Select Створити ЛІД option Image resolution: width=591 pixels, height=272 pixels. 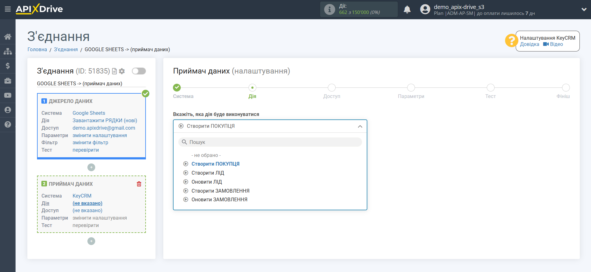coord(208,173)
